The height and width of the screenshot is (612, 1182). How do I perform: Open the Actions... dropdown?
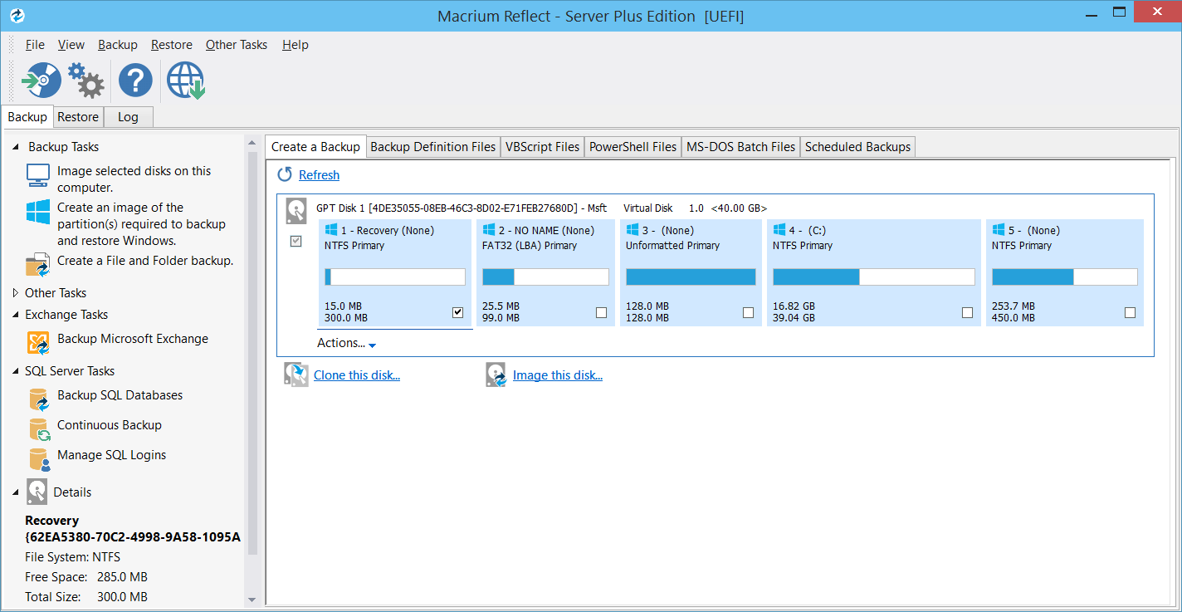pyautogui.click(x=345, y=343)
